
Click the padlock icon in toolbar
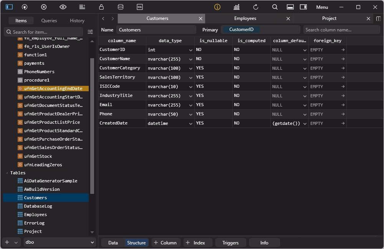[x=101, y=7]
